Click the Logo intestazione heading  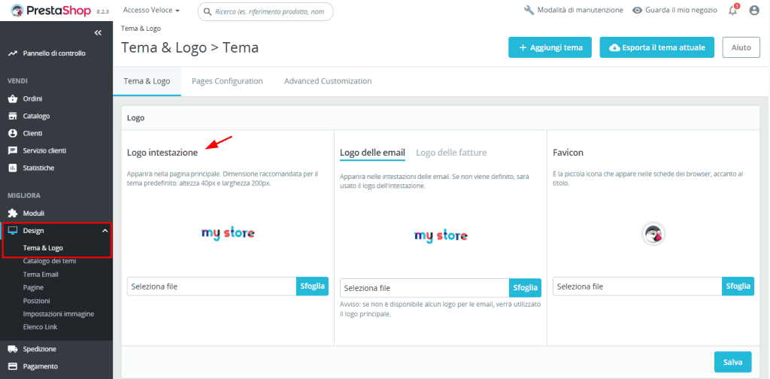(x=162, y=153)
